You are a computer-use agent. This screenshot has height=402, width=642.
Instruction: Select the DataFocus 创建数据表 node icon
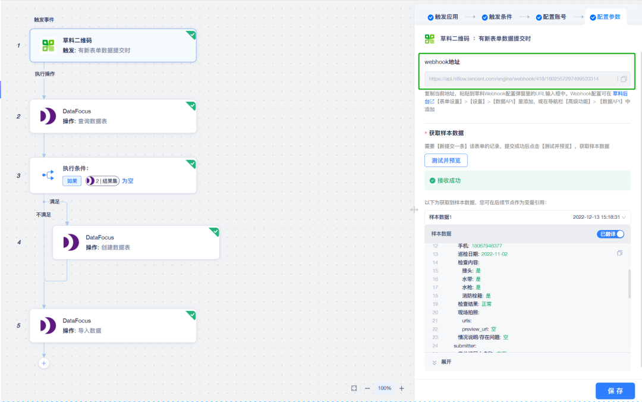[71, 242]
